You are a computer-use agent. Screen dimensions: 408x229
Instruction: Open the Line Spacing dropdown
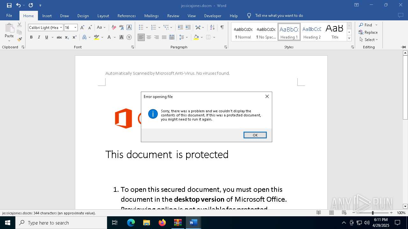point(187,37)
